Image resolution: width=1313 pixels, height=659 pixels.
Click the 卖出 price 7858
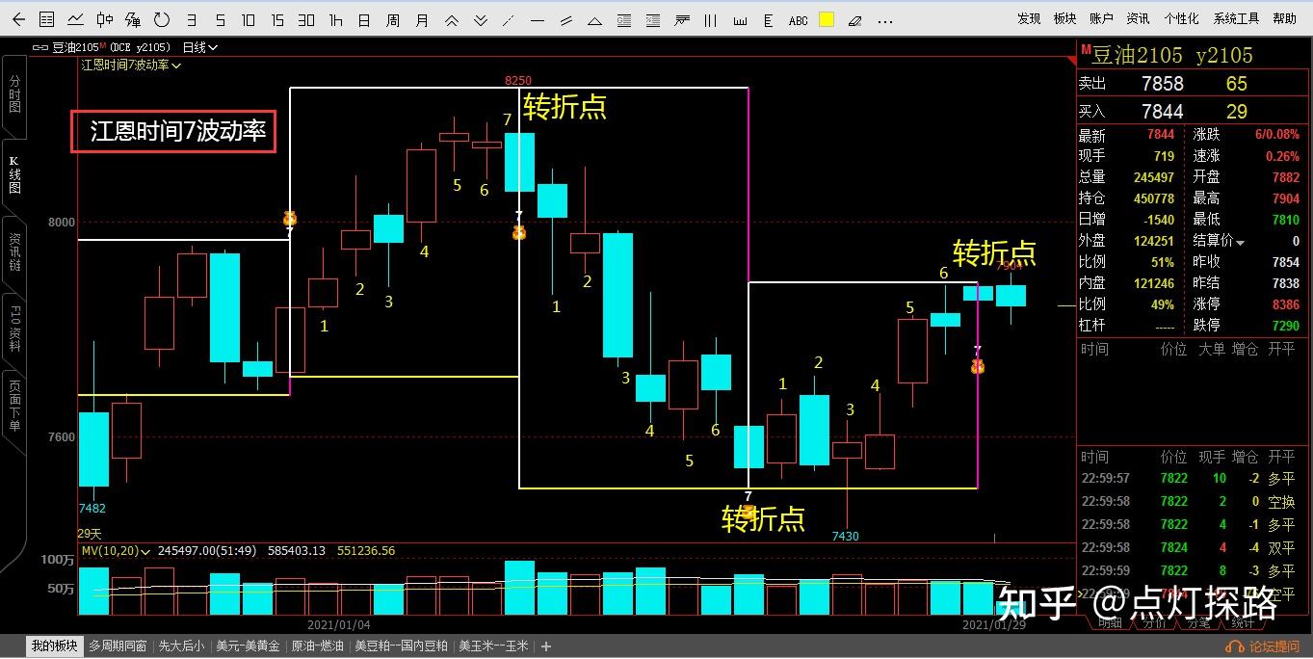click(x=1162, y=84)
